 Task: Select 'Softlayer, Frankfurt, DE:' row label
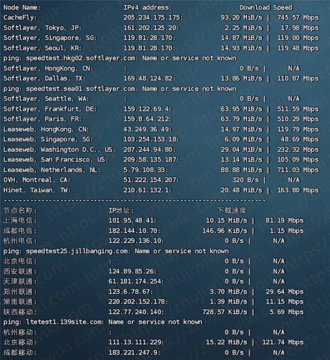pyautogui.click(x=50, y=109)
